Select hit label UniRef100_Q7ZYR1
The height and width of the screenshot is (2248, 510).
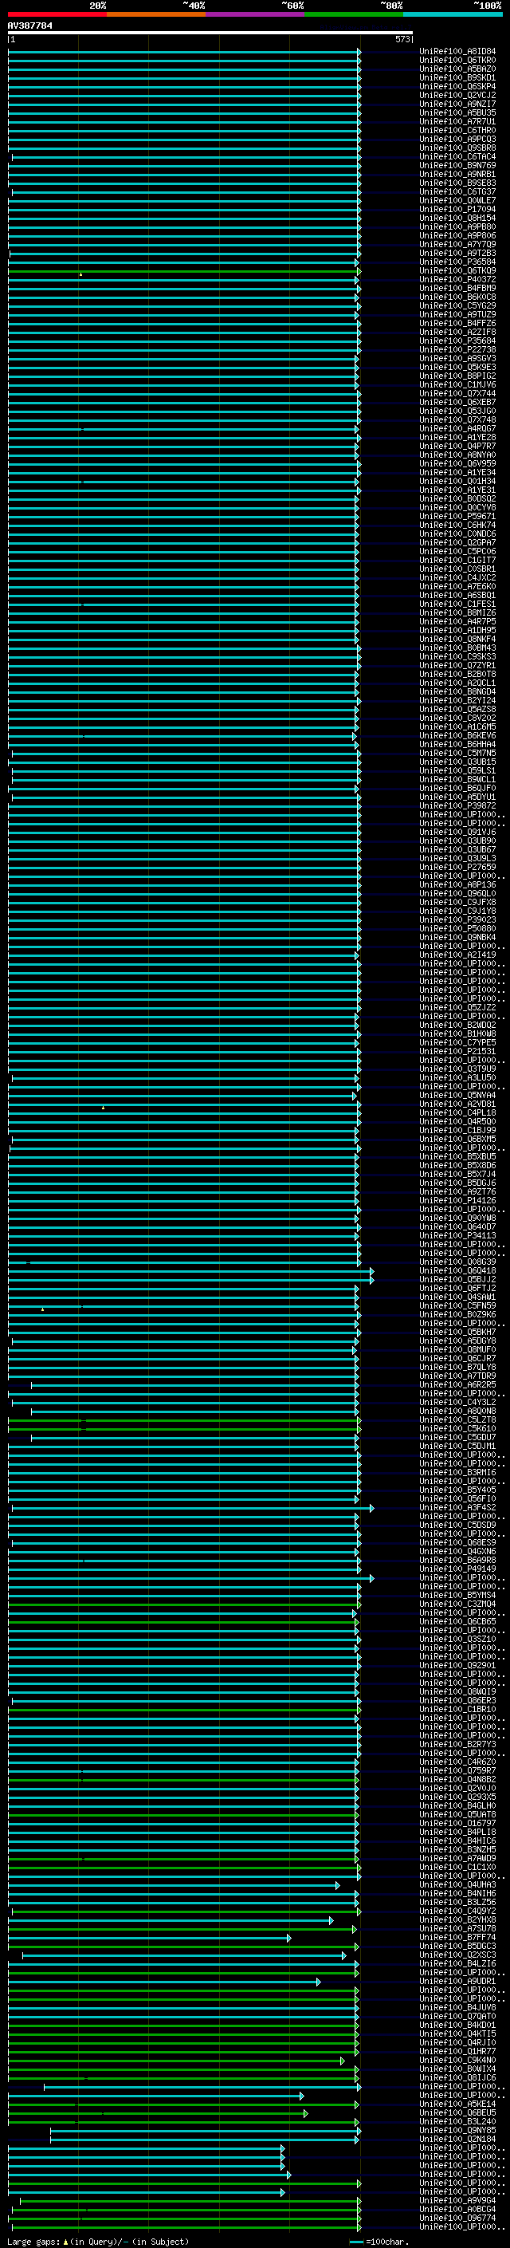point(457,666)
